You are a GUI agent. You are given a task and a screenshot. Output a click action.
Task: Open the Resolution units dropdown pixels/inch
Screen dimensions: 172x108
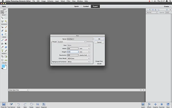pos(85,55)
